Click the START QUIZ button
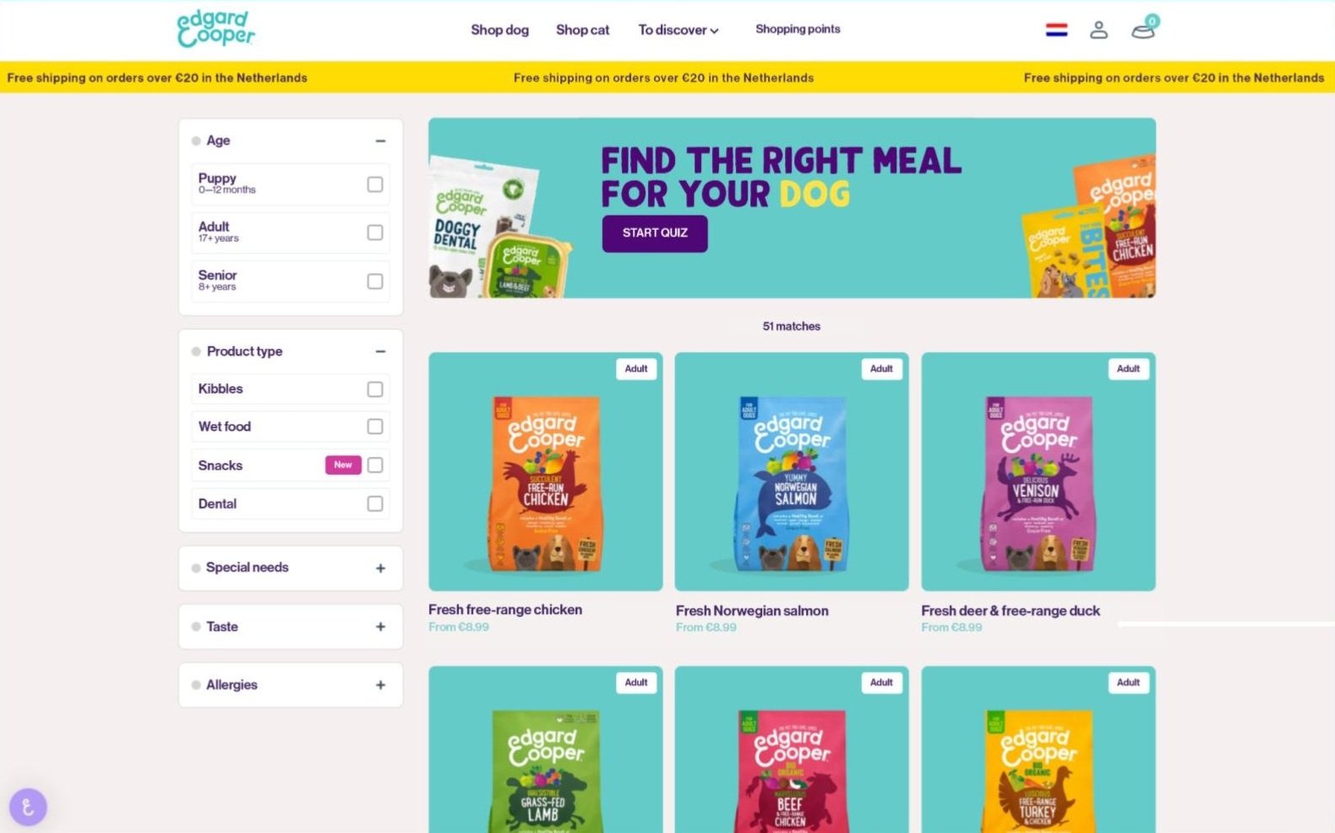The width and height of the screenshot is (1335, 833). [655, 233]
